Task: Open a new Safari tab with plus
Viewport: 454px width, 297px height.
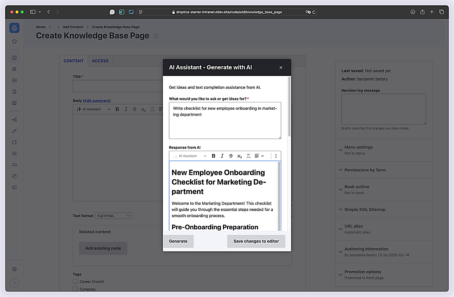Action: tap(432, 12)
